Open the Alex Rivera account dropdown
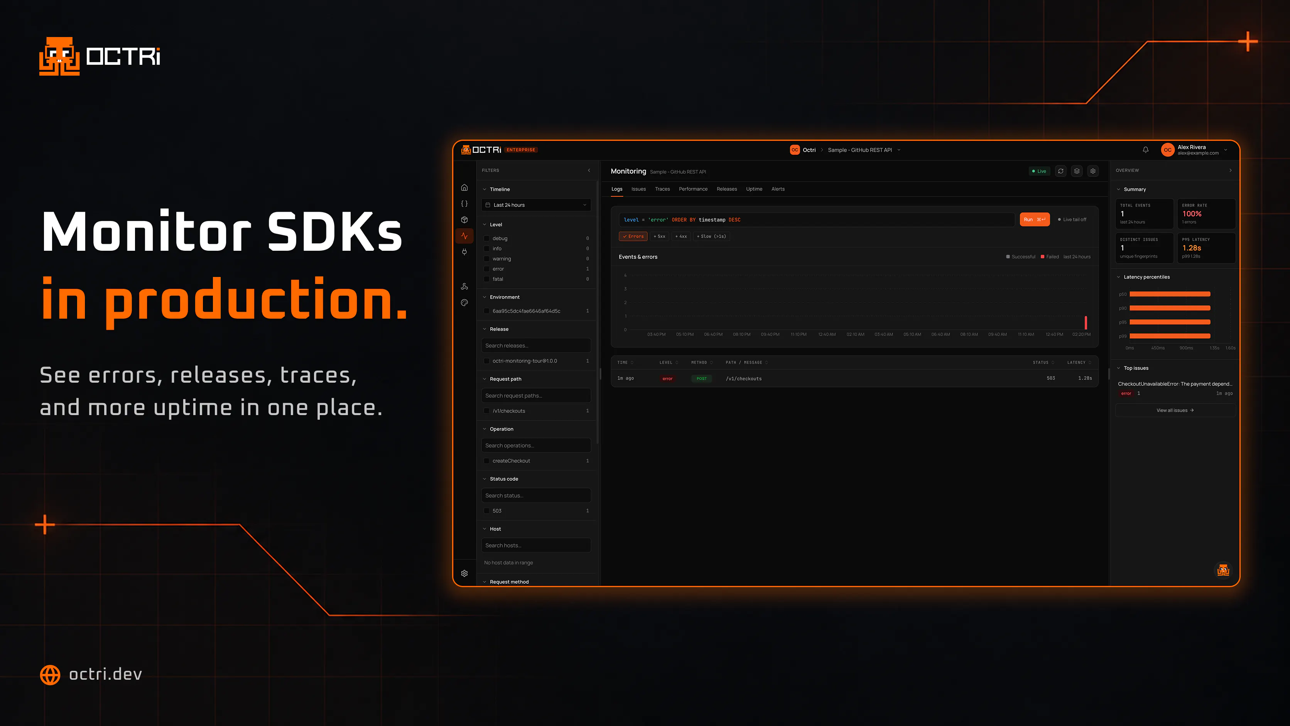Image resolution: width=1290 pixels, height=726 pixels. click(x=1194, y=150)
